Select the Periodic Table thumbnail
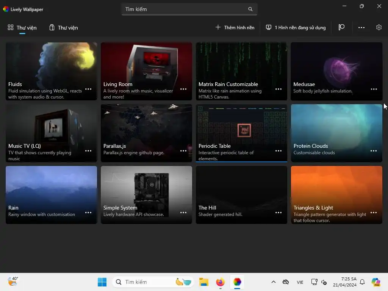The height and width of the screenshot is (291, 388). point(241,133)
